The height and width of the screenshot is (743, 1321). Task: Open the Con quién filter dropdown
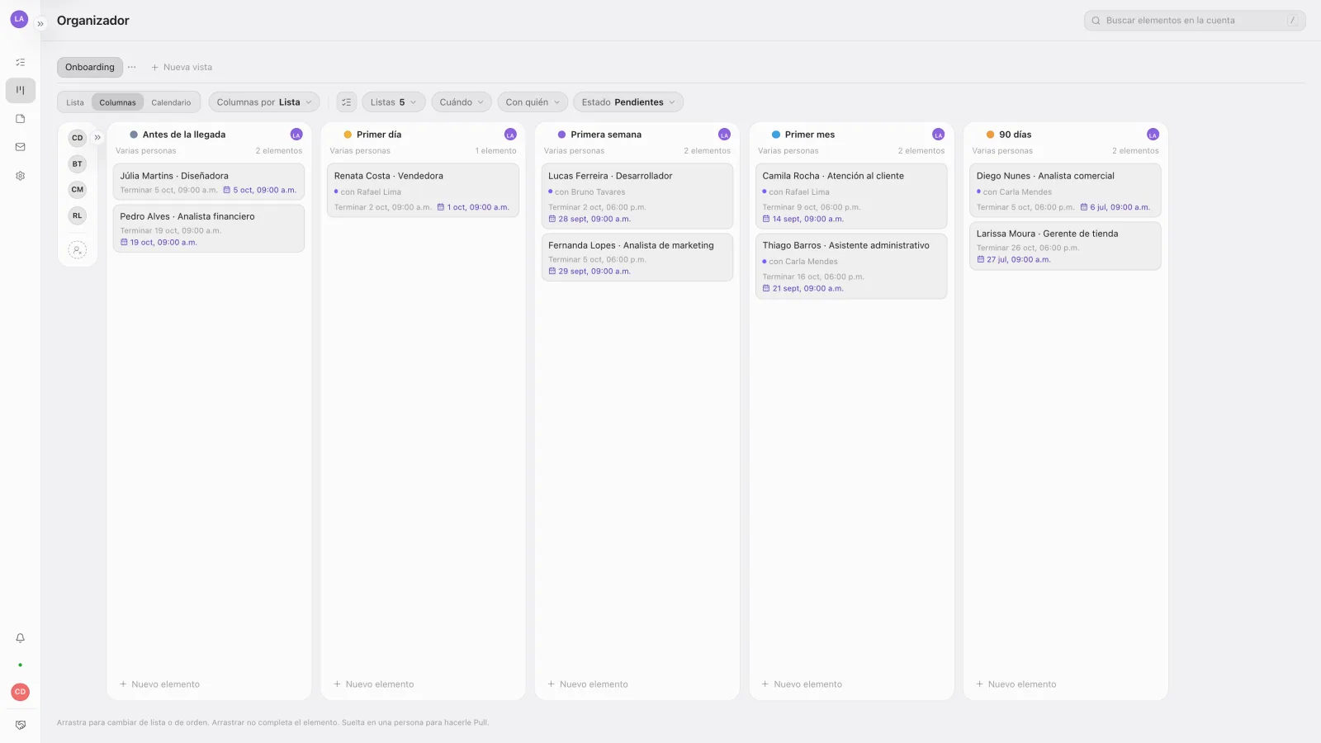coord(533,102)
